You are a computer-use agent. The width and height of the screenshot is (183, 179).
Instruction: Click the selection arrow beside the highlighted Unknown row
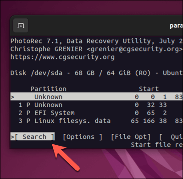[12, 97]
